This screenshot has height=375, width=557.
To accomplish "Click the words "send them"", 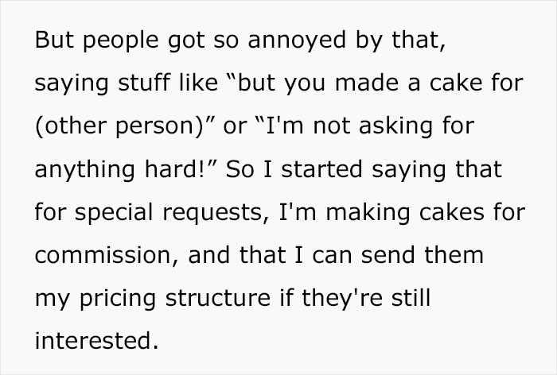I will 423,255.
